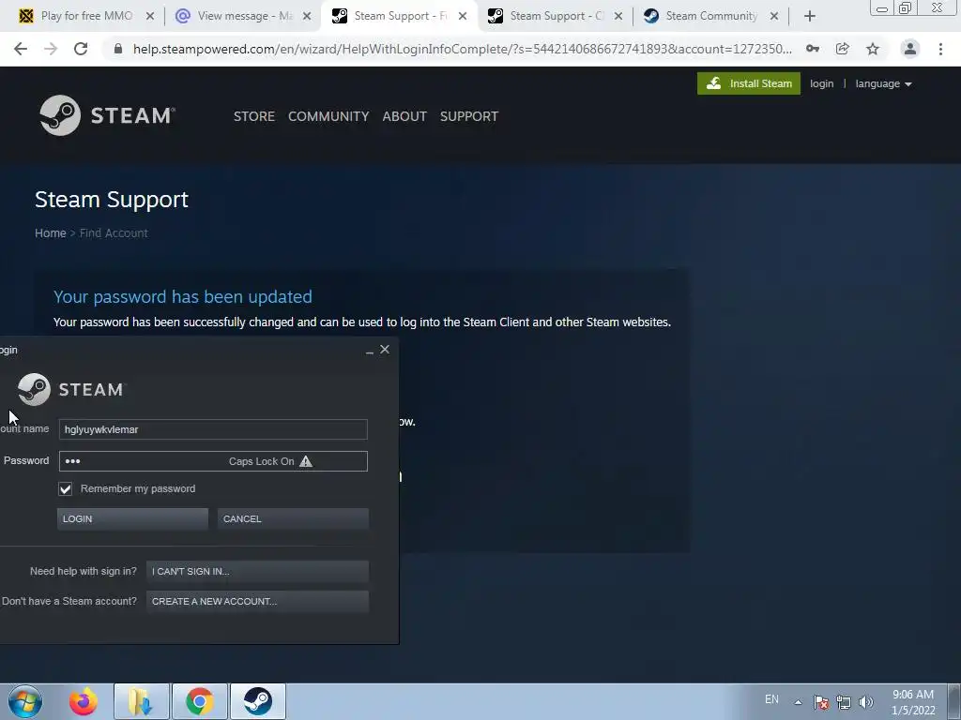Open a new tab with plus button
Screen dimensions: 961x720
pyautogui.click(x=810, y=17)
